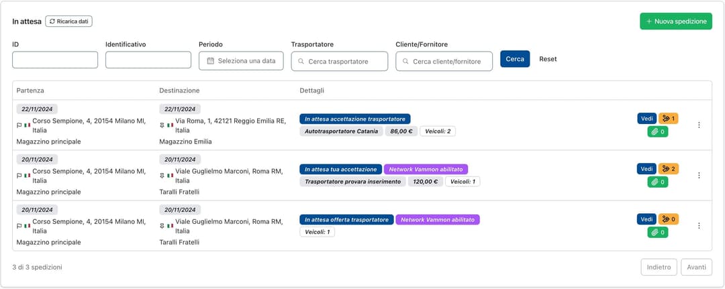Create a new shipment with Nuova spedizione
Viewport: 725px width, 289px height.
coord(675,21)
